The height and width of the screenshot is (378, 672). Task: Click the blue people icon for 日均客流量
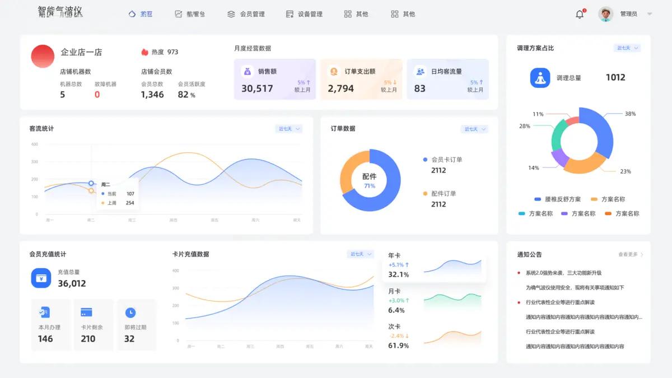(420, 71)
